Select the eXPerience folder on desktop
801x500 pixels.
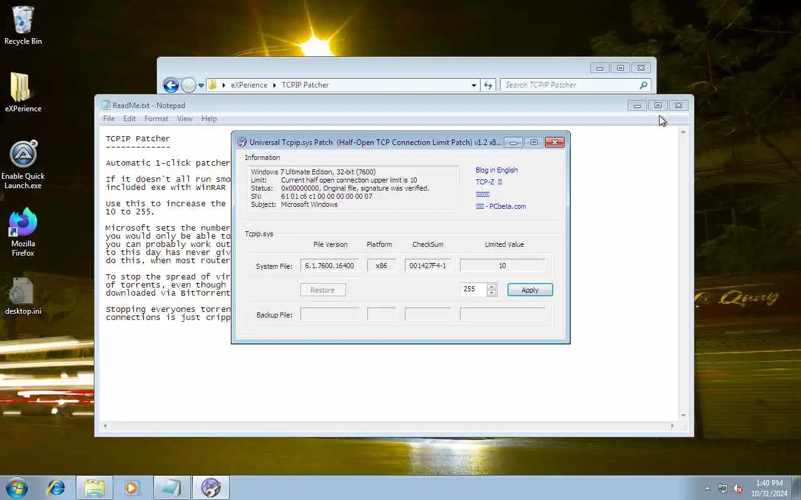coord(23,92)
